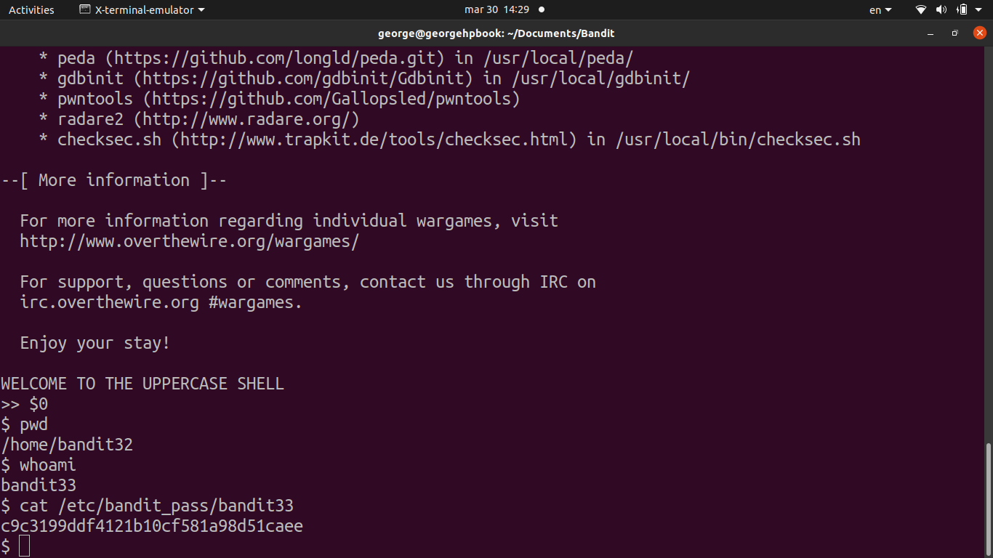This screenshot has width=993, height=558.
Task: Open the Activities overview
Action: click(31, 10)
